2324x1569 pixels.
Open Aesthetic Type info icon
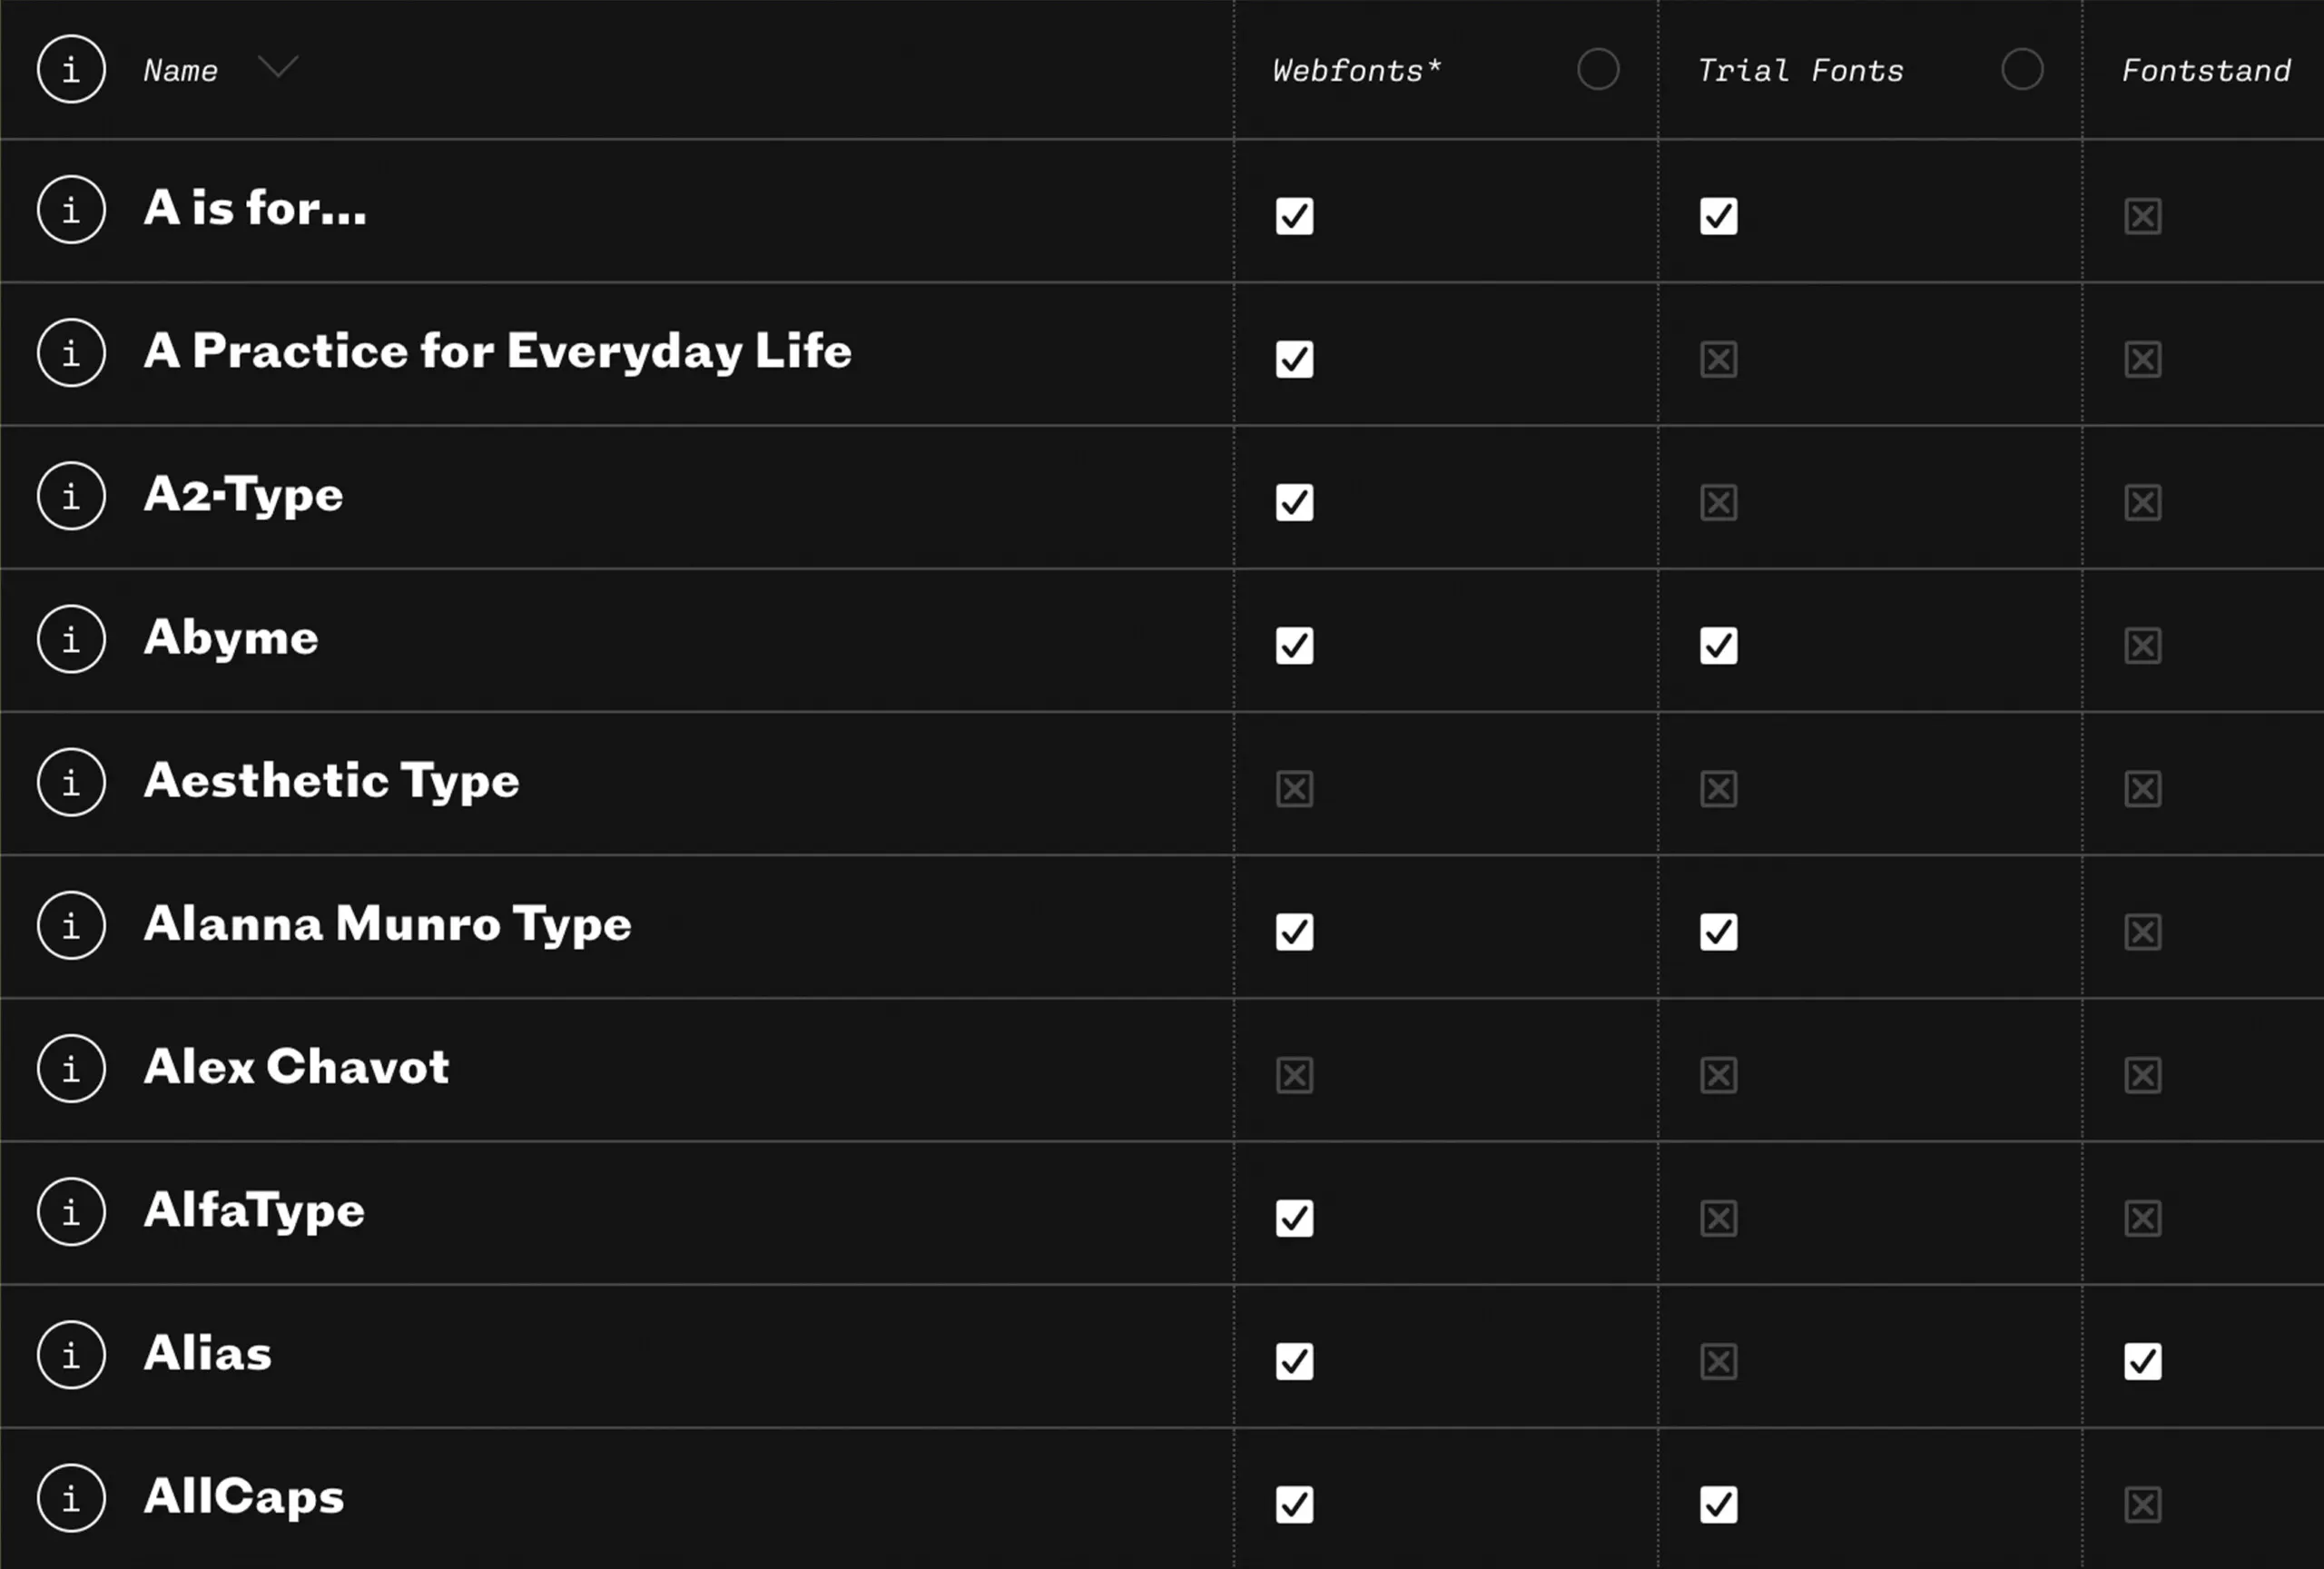click(x=71, y=782)
